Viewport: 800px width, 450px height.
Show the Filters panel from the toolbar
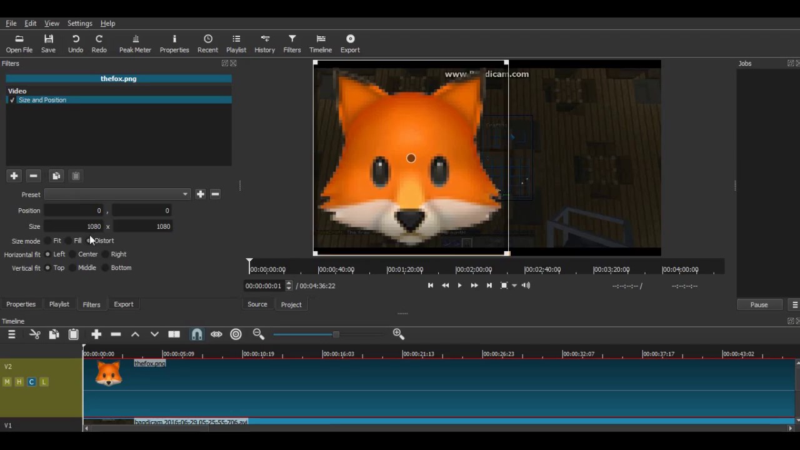coord(292,44)
